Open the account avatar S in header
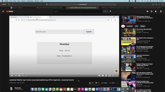Viewport: 165px width, 92px height. pos(161,11)
